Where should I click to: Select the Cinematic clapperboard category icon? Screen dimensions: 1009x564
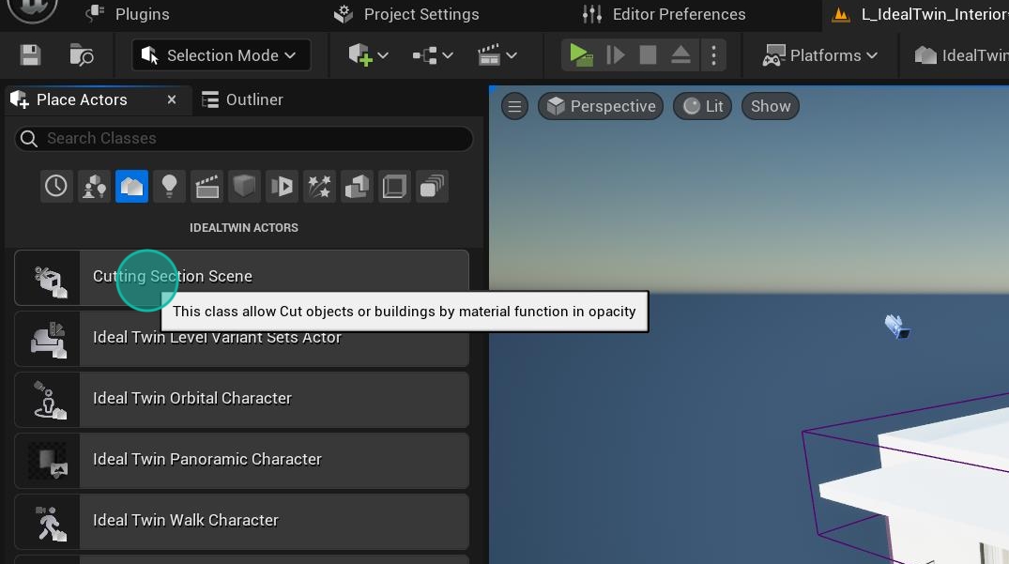click(207, 187)
